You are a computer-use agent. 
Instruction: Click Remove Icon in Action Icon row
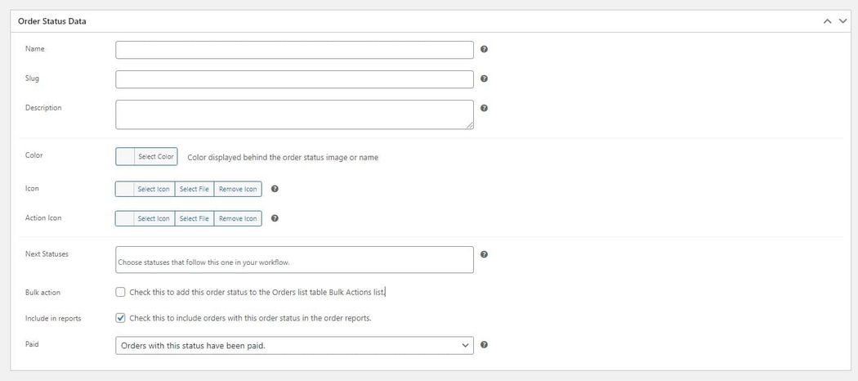(x=238, y=218)
